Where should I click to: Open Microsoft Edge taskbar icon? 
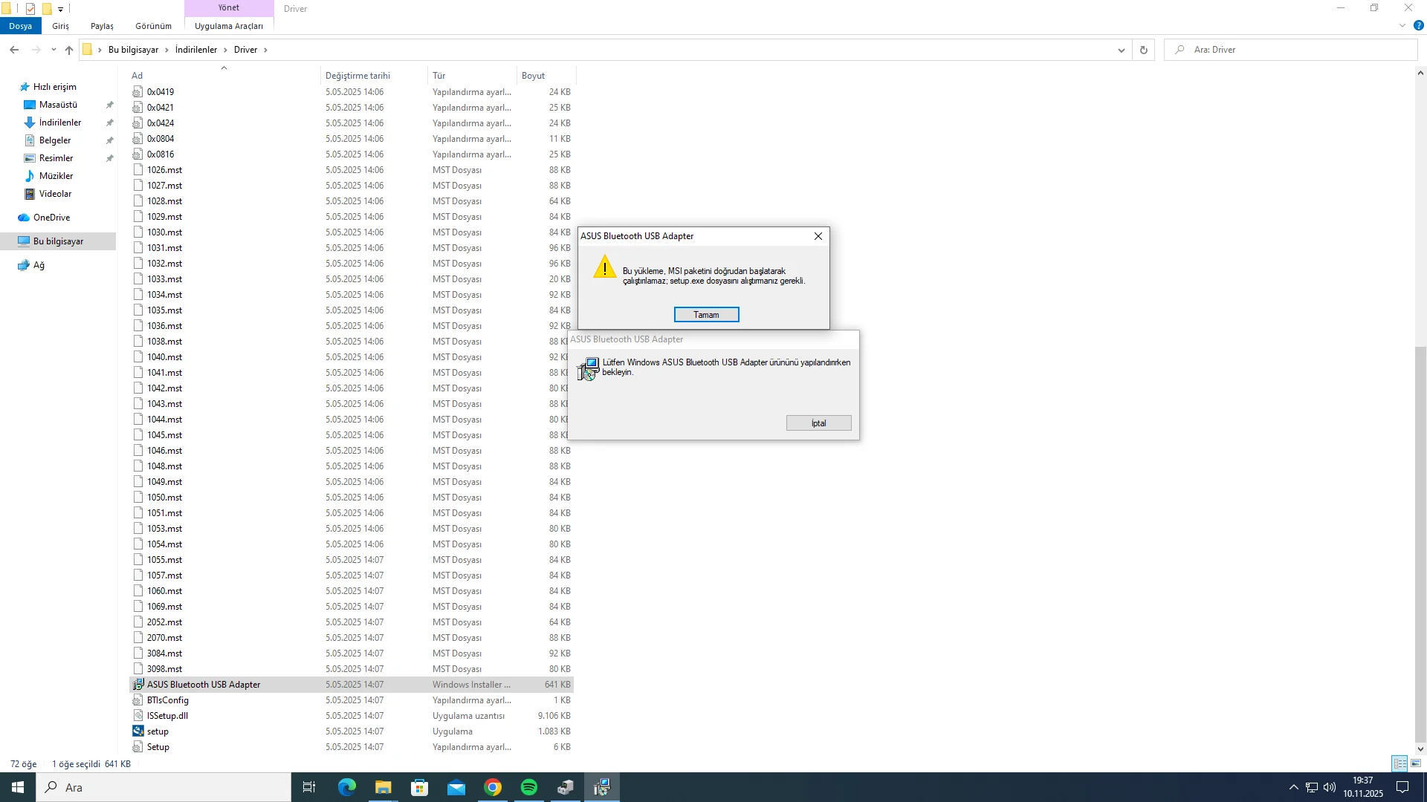[347, 787]
